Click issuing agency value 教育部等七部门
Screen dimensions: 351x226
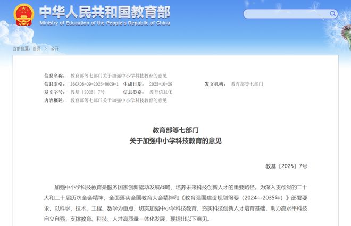tap(247, 84)
